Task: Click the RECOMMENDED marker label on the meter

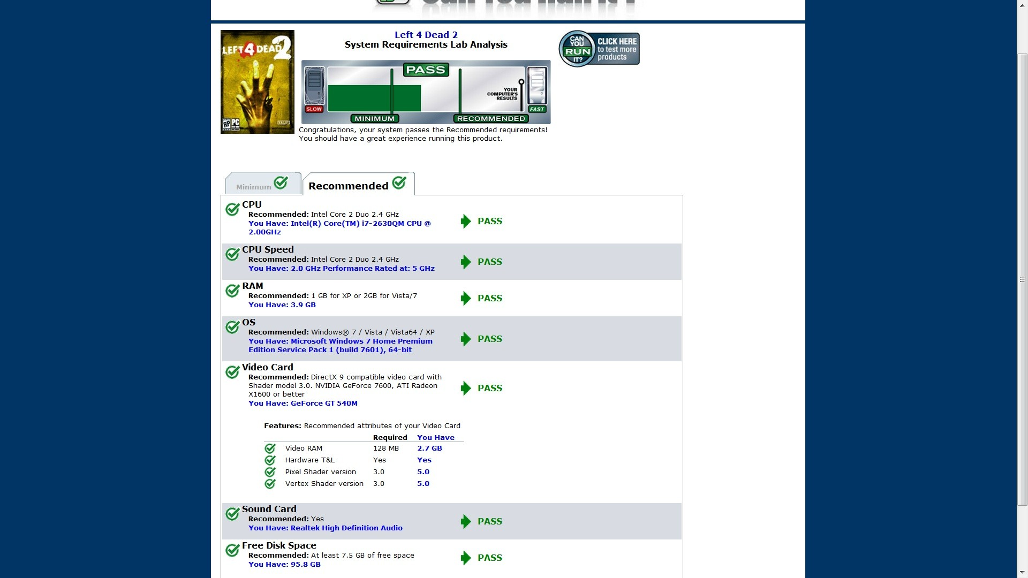Action: pyautogui.click(x=491, y=119)
